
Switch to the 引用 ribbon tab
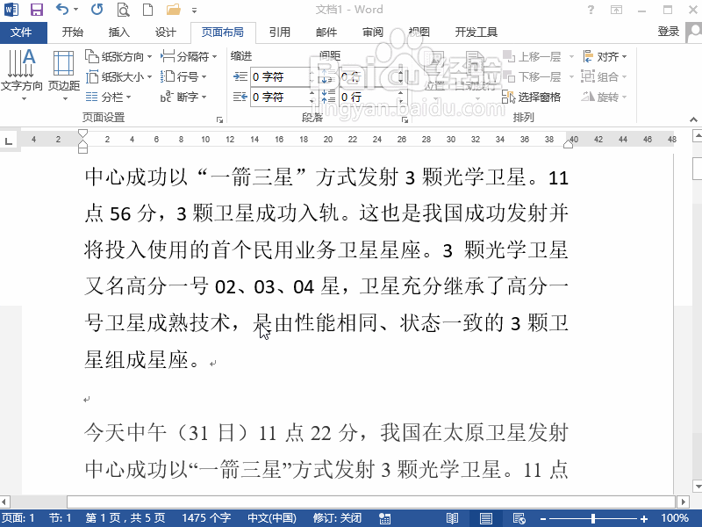pos(280,32)
